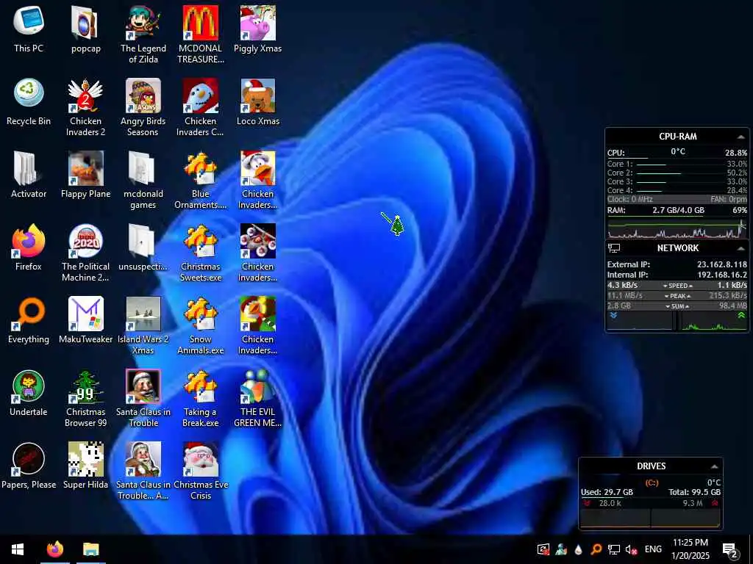Collapse the DRIVES widget arrow
Image resolution: width=753 pixels, height=564 pixels.
[x=714, y=466]
